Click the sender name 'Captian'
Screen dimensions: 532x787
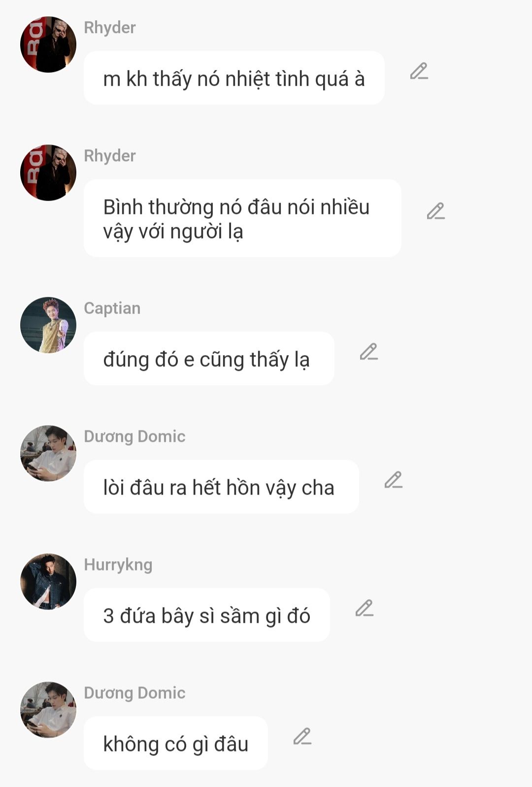point(112,308)
